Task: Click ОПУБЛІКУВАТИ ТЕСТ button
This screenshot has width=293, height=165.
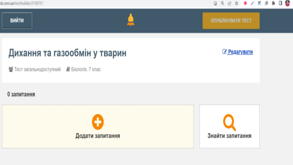Action: pos(231,21)
